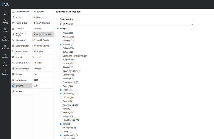This screenshot has width=214, height=139.
Task: Click the Systemübersicht chart icon
Action: 13,12
